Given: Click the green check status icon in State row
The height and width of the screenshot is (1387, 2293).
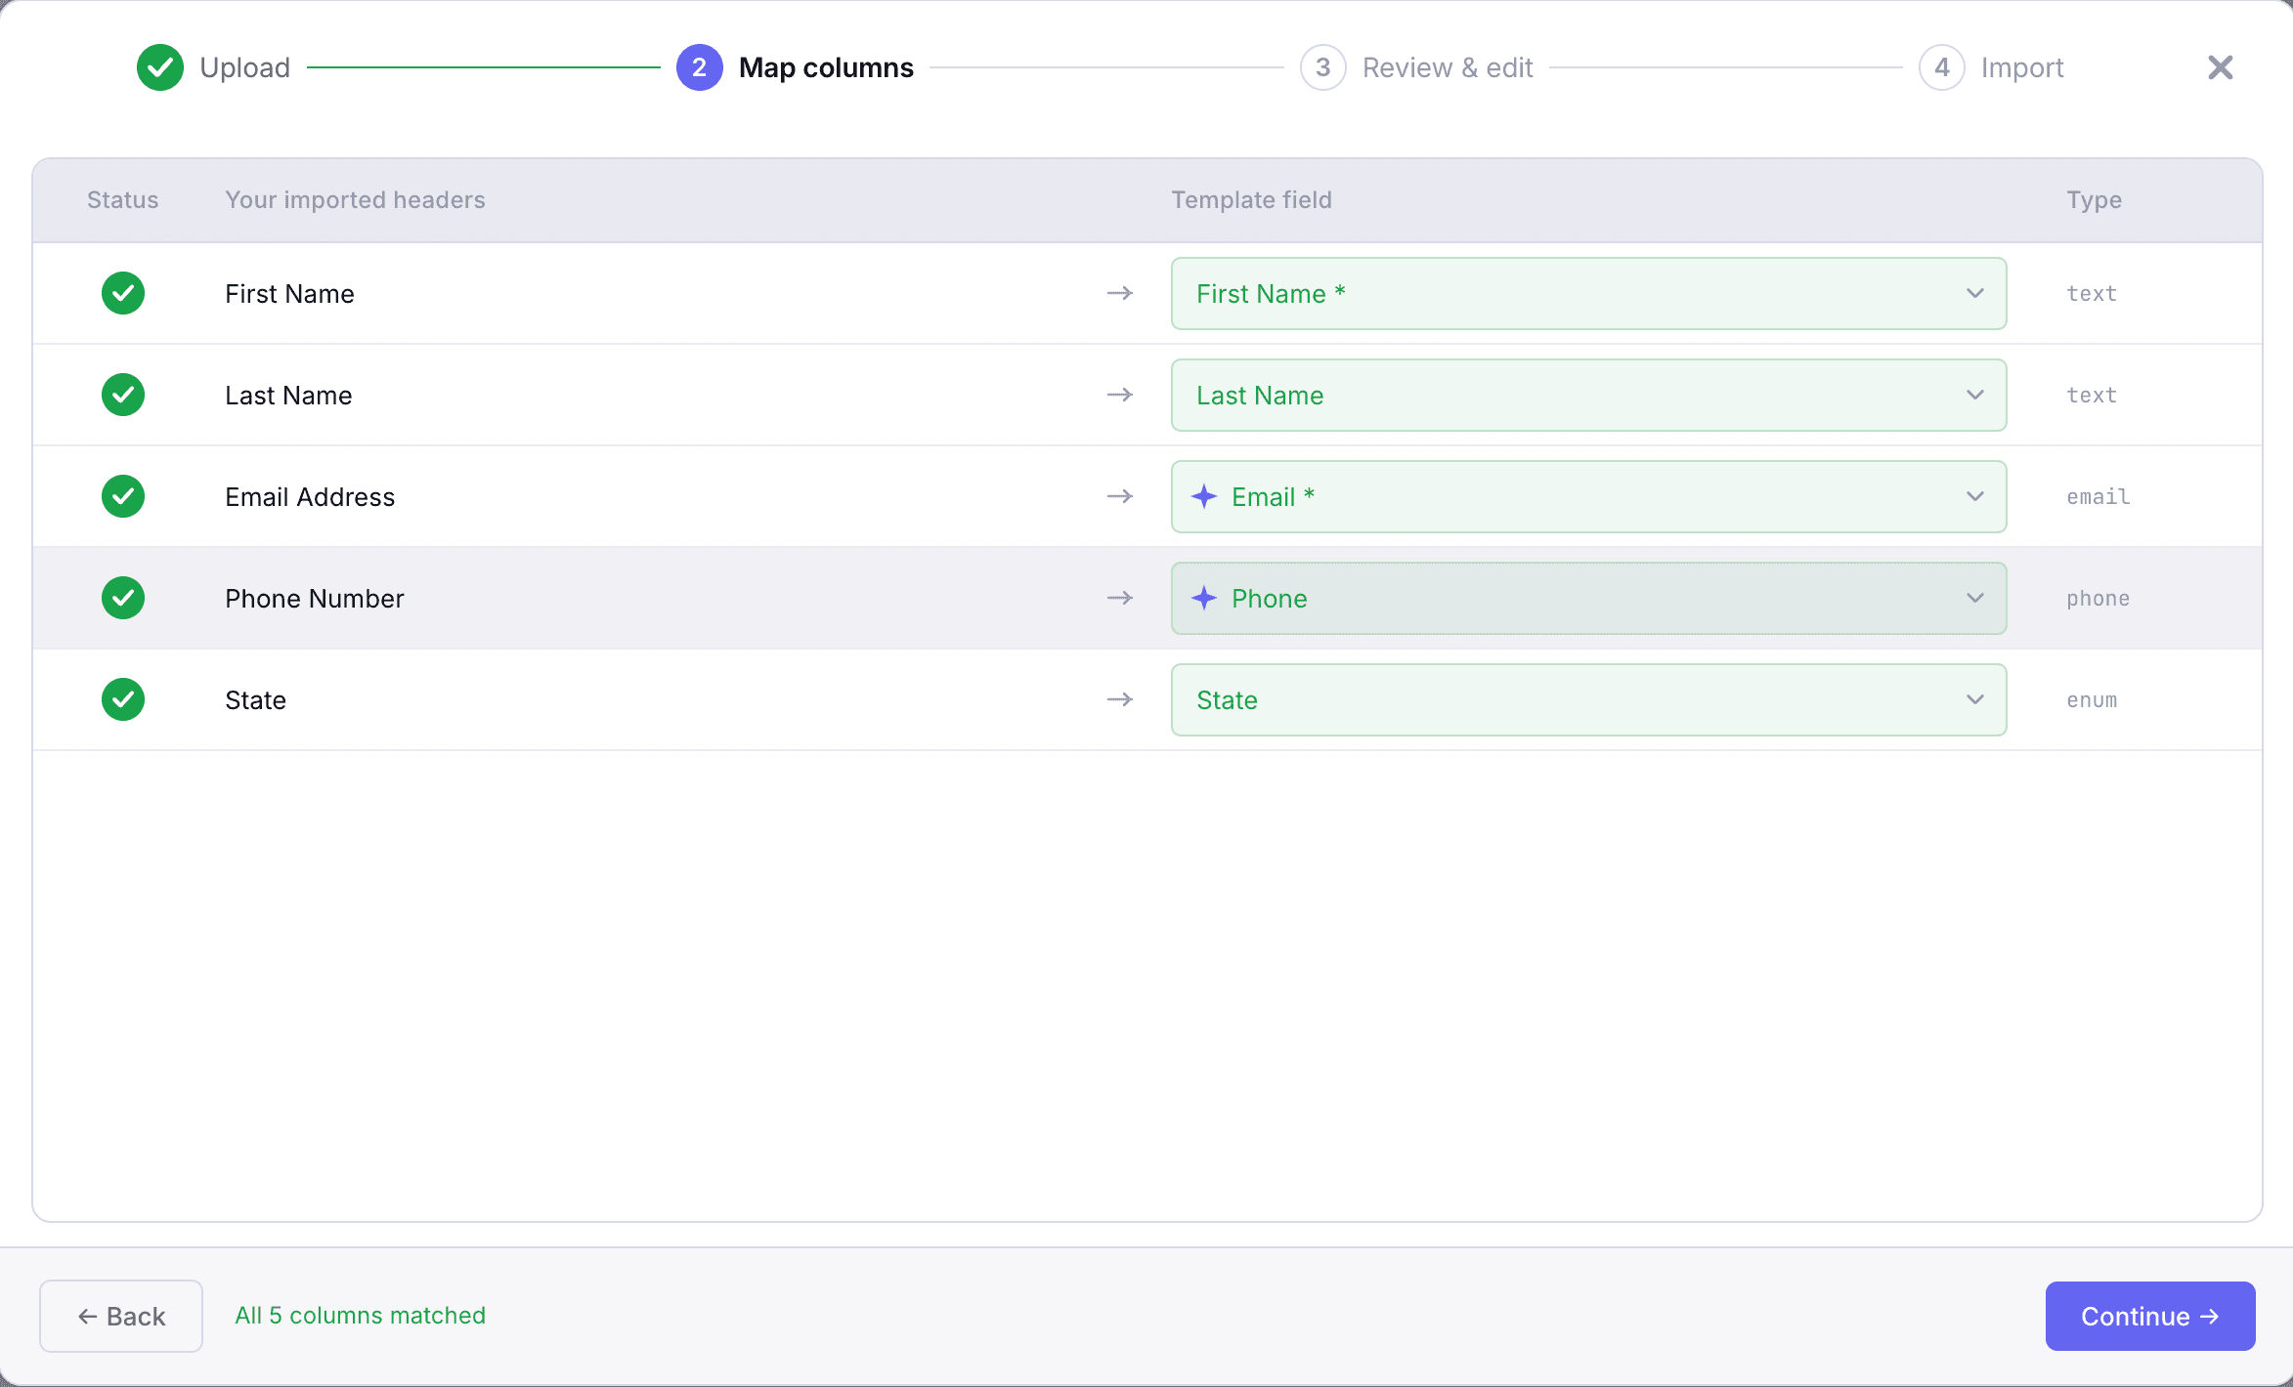Looking at the screenshot, I should tap(123, 699).
